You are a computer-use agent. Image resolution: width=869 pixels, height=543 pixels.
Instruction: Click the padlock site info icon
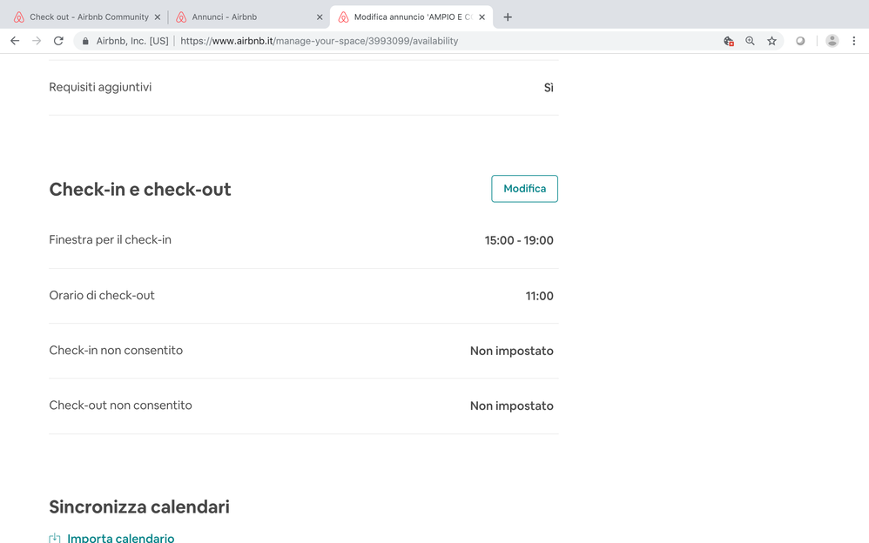coord(85,41)
